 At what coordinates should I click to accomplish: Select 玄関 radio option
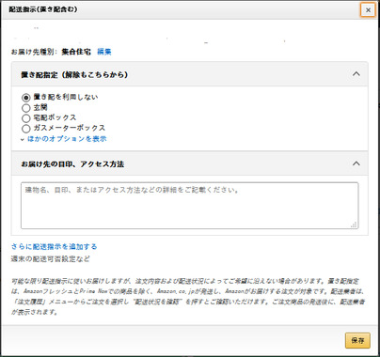point(26,108)
